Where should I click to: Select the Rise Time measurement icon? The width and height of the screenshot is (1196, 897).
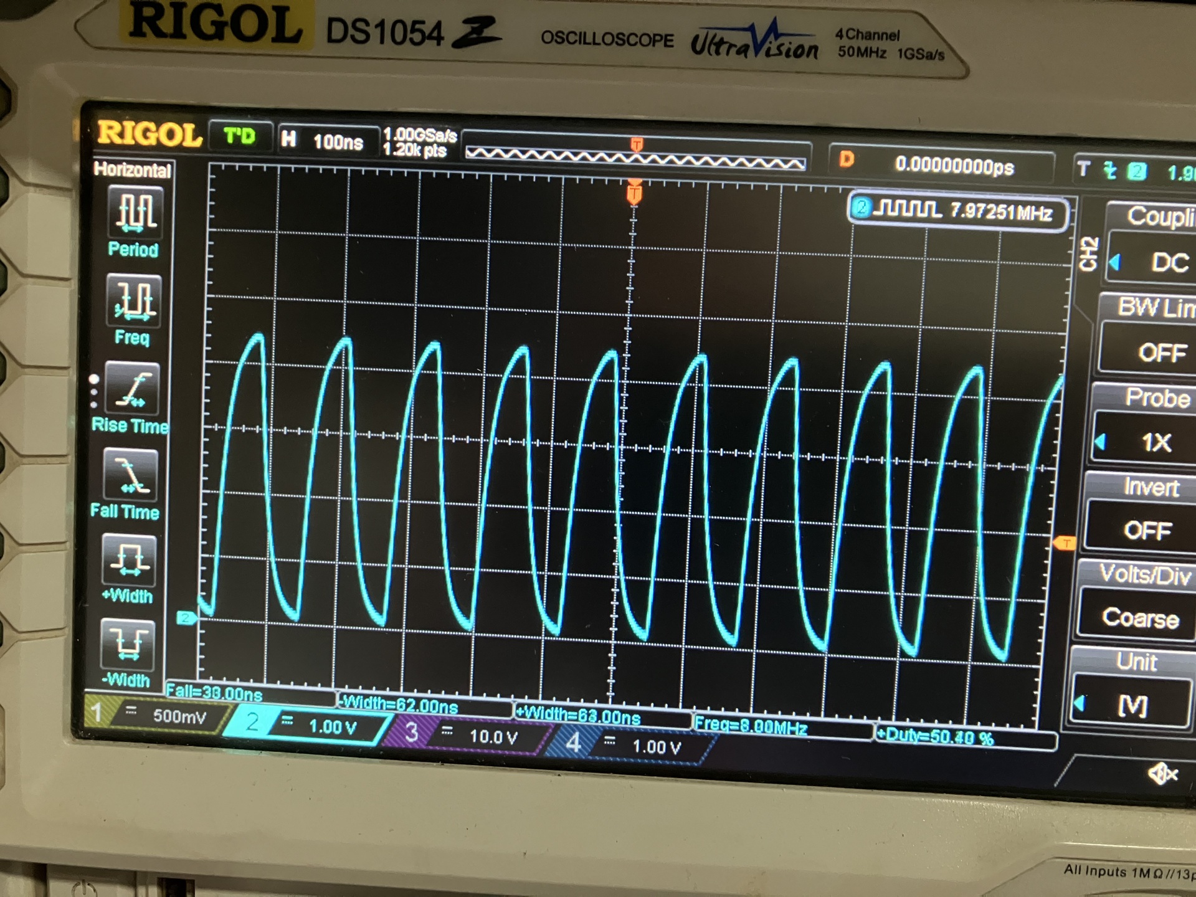pyautogui.click(x=131, y=389)
